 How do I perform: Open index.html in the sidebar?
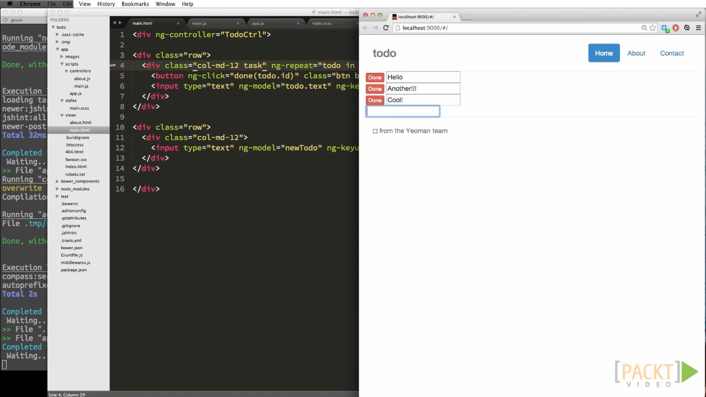click(x=76, y=167)
